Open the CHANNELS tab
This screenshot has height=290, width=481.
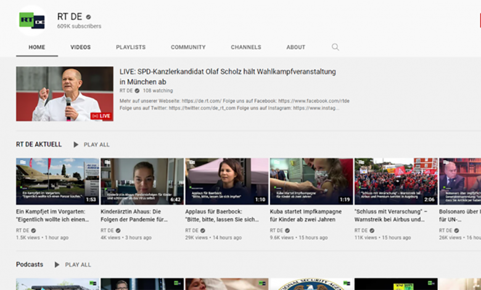tap(246, 48)
